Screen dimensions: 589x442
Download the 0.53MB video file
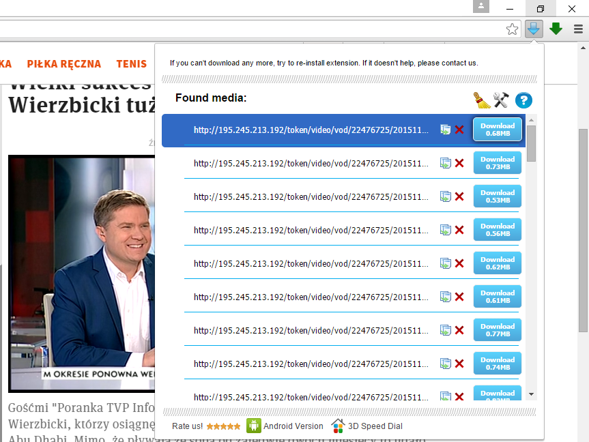498,196
